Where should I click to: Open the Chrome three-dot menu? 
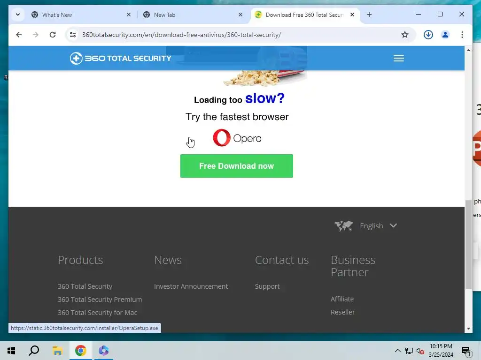(462, 35)
